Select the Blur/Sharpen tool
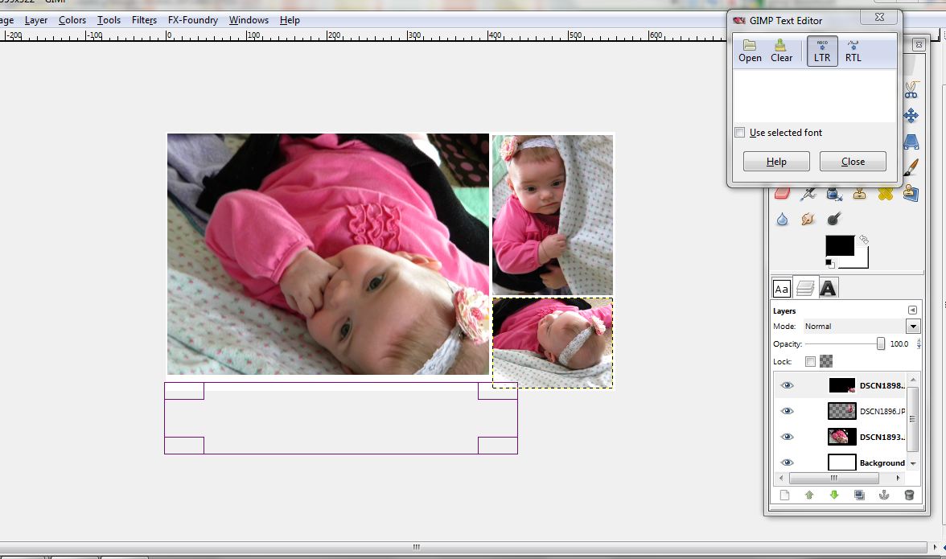Screen dimensions: 946x559 [x=782, y=219]
